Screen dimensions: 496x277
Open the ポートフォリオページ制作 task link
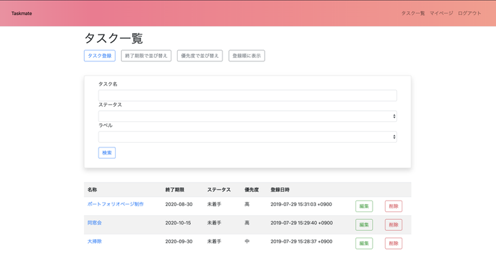pos(116,204)
